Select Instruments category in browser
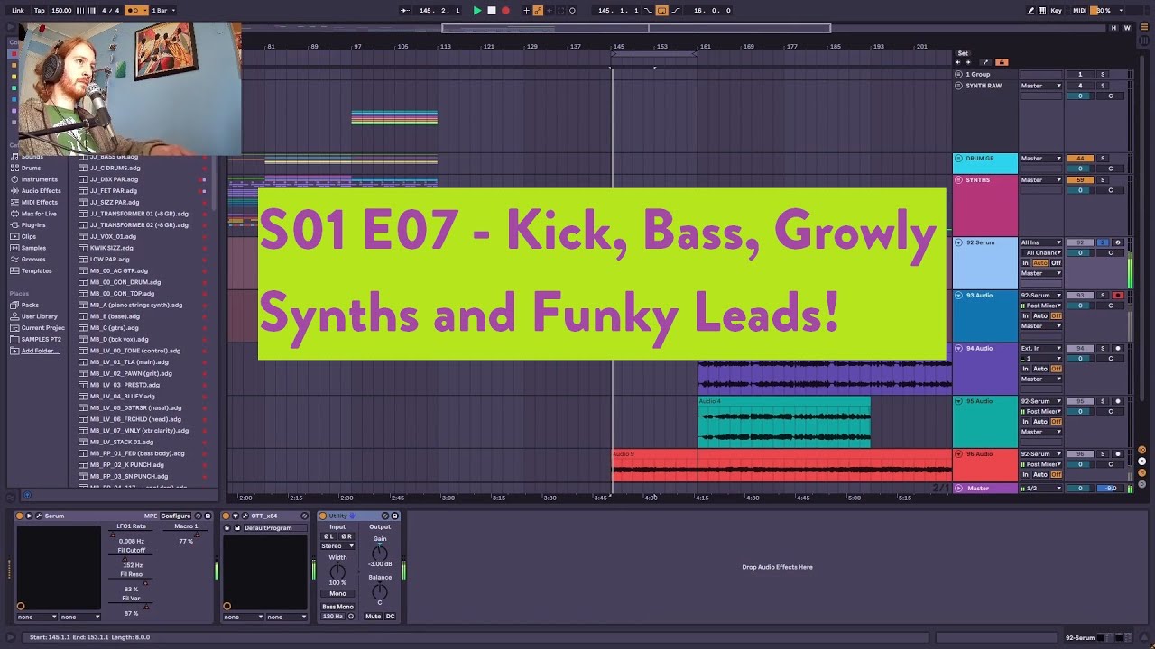Viewport: 1155px width, 649px height. tap(40, 179)
